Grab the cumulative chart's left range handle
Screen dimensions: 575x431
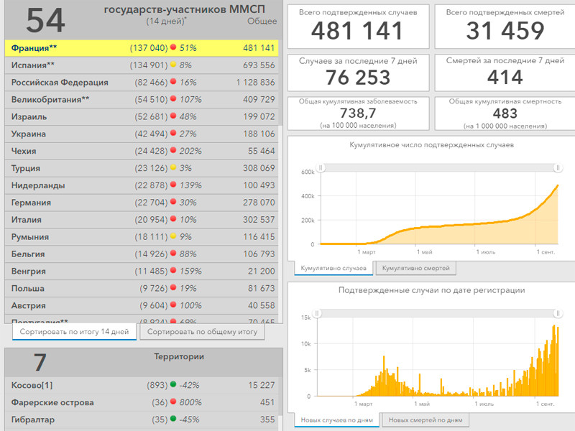[321, 167]
